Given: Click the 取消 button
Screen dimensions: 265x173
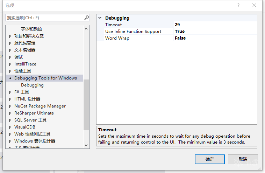Looking at the screenshot, I should 243,159.
